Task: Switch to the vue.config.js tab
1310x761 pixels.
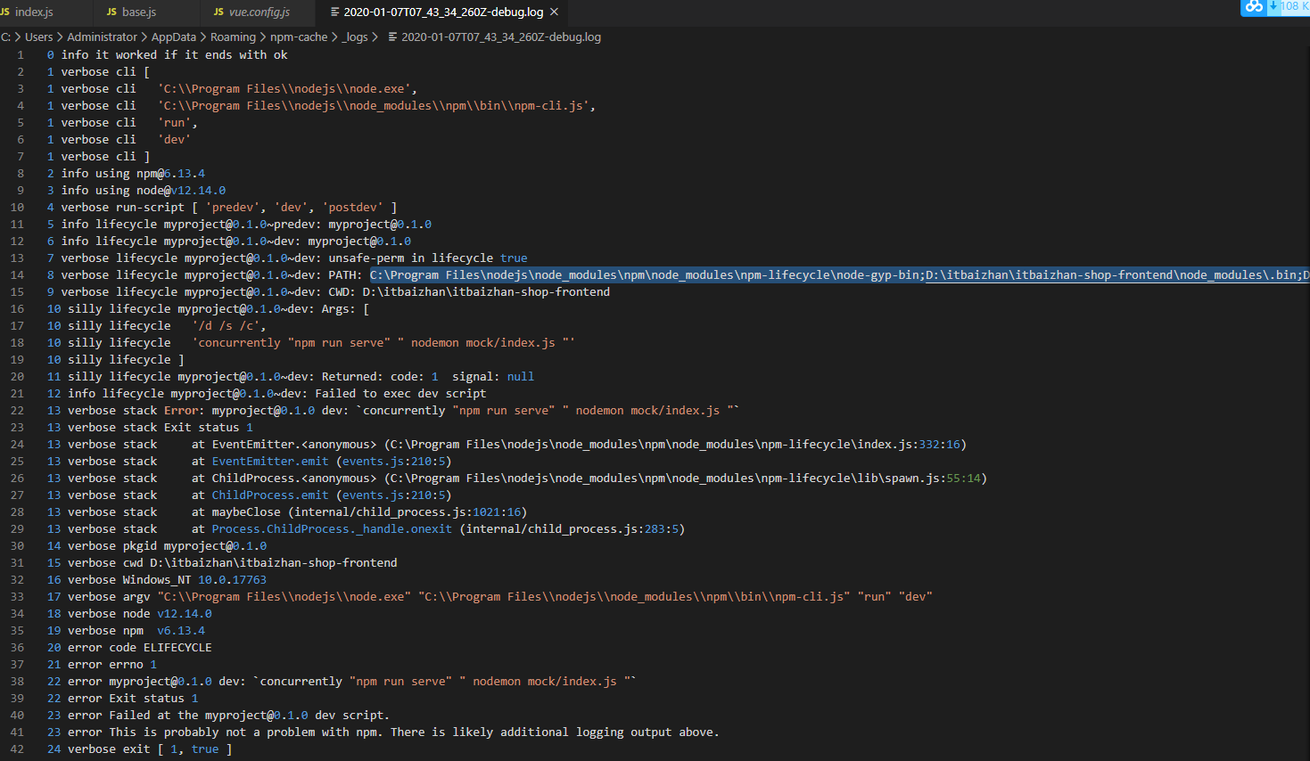Action: point(258,12)
